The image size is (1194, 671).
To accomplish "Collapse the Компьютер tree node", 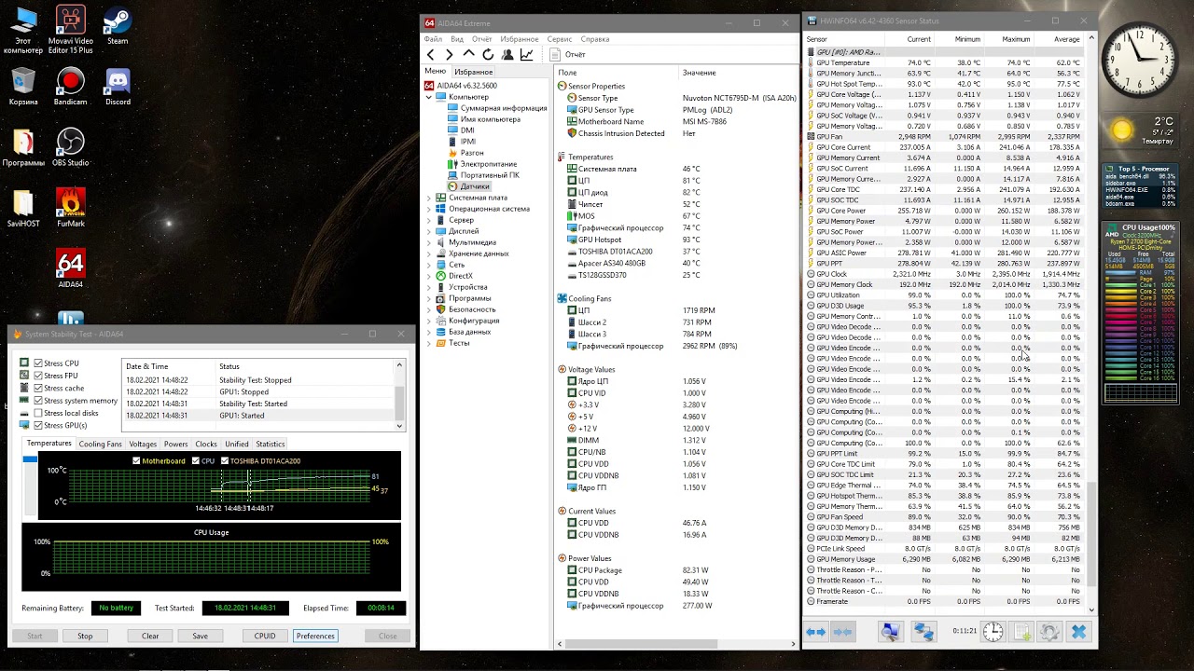I will click(429, 97).
